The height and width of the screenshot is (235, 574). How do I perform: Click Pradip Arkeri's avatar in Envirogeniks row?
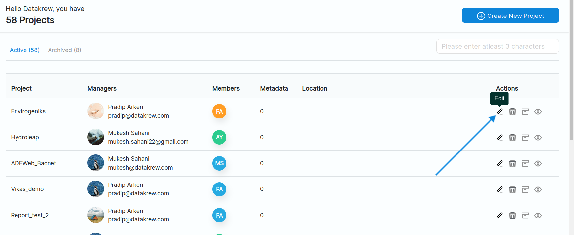pos(96,111)
